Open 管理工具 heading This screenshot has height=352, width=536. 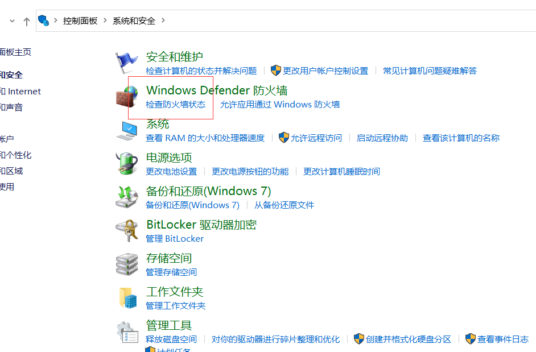tap(169, 325)
